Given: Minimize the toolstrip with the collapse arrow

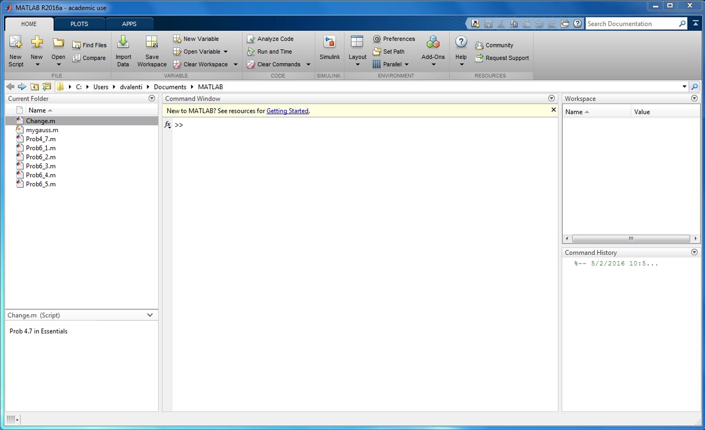Looking at the screenshot, I should (695, 23).
